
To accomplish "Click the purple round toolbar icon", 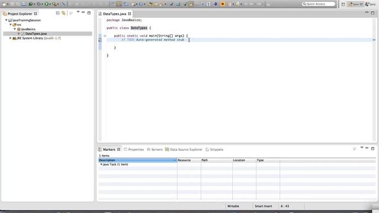I will click(x=216, y=4).
